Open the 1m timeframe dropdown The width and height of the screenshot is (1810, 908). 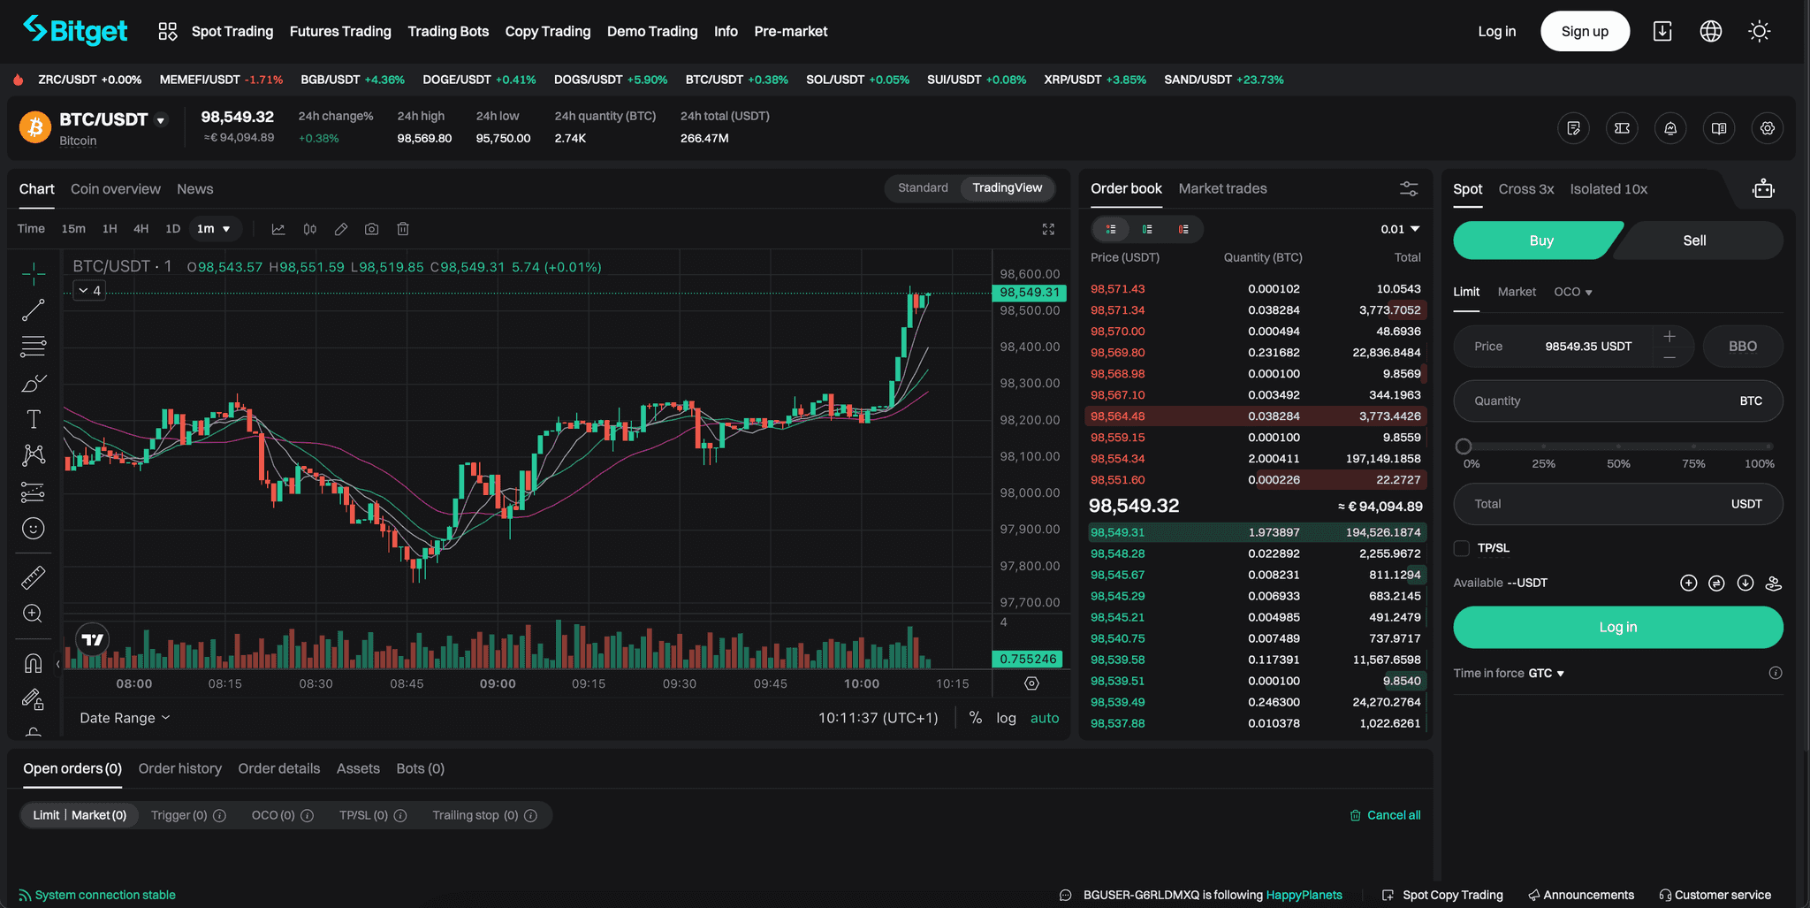pyautogui.click(x=215, y=228)
